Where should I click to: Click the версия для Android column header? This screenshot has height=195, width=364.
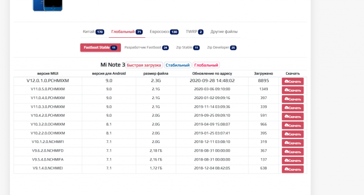(109, 74)
